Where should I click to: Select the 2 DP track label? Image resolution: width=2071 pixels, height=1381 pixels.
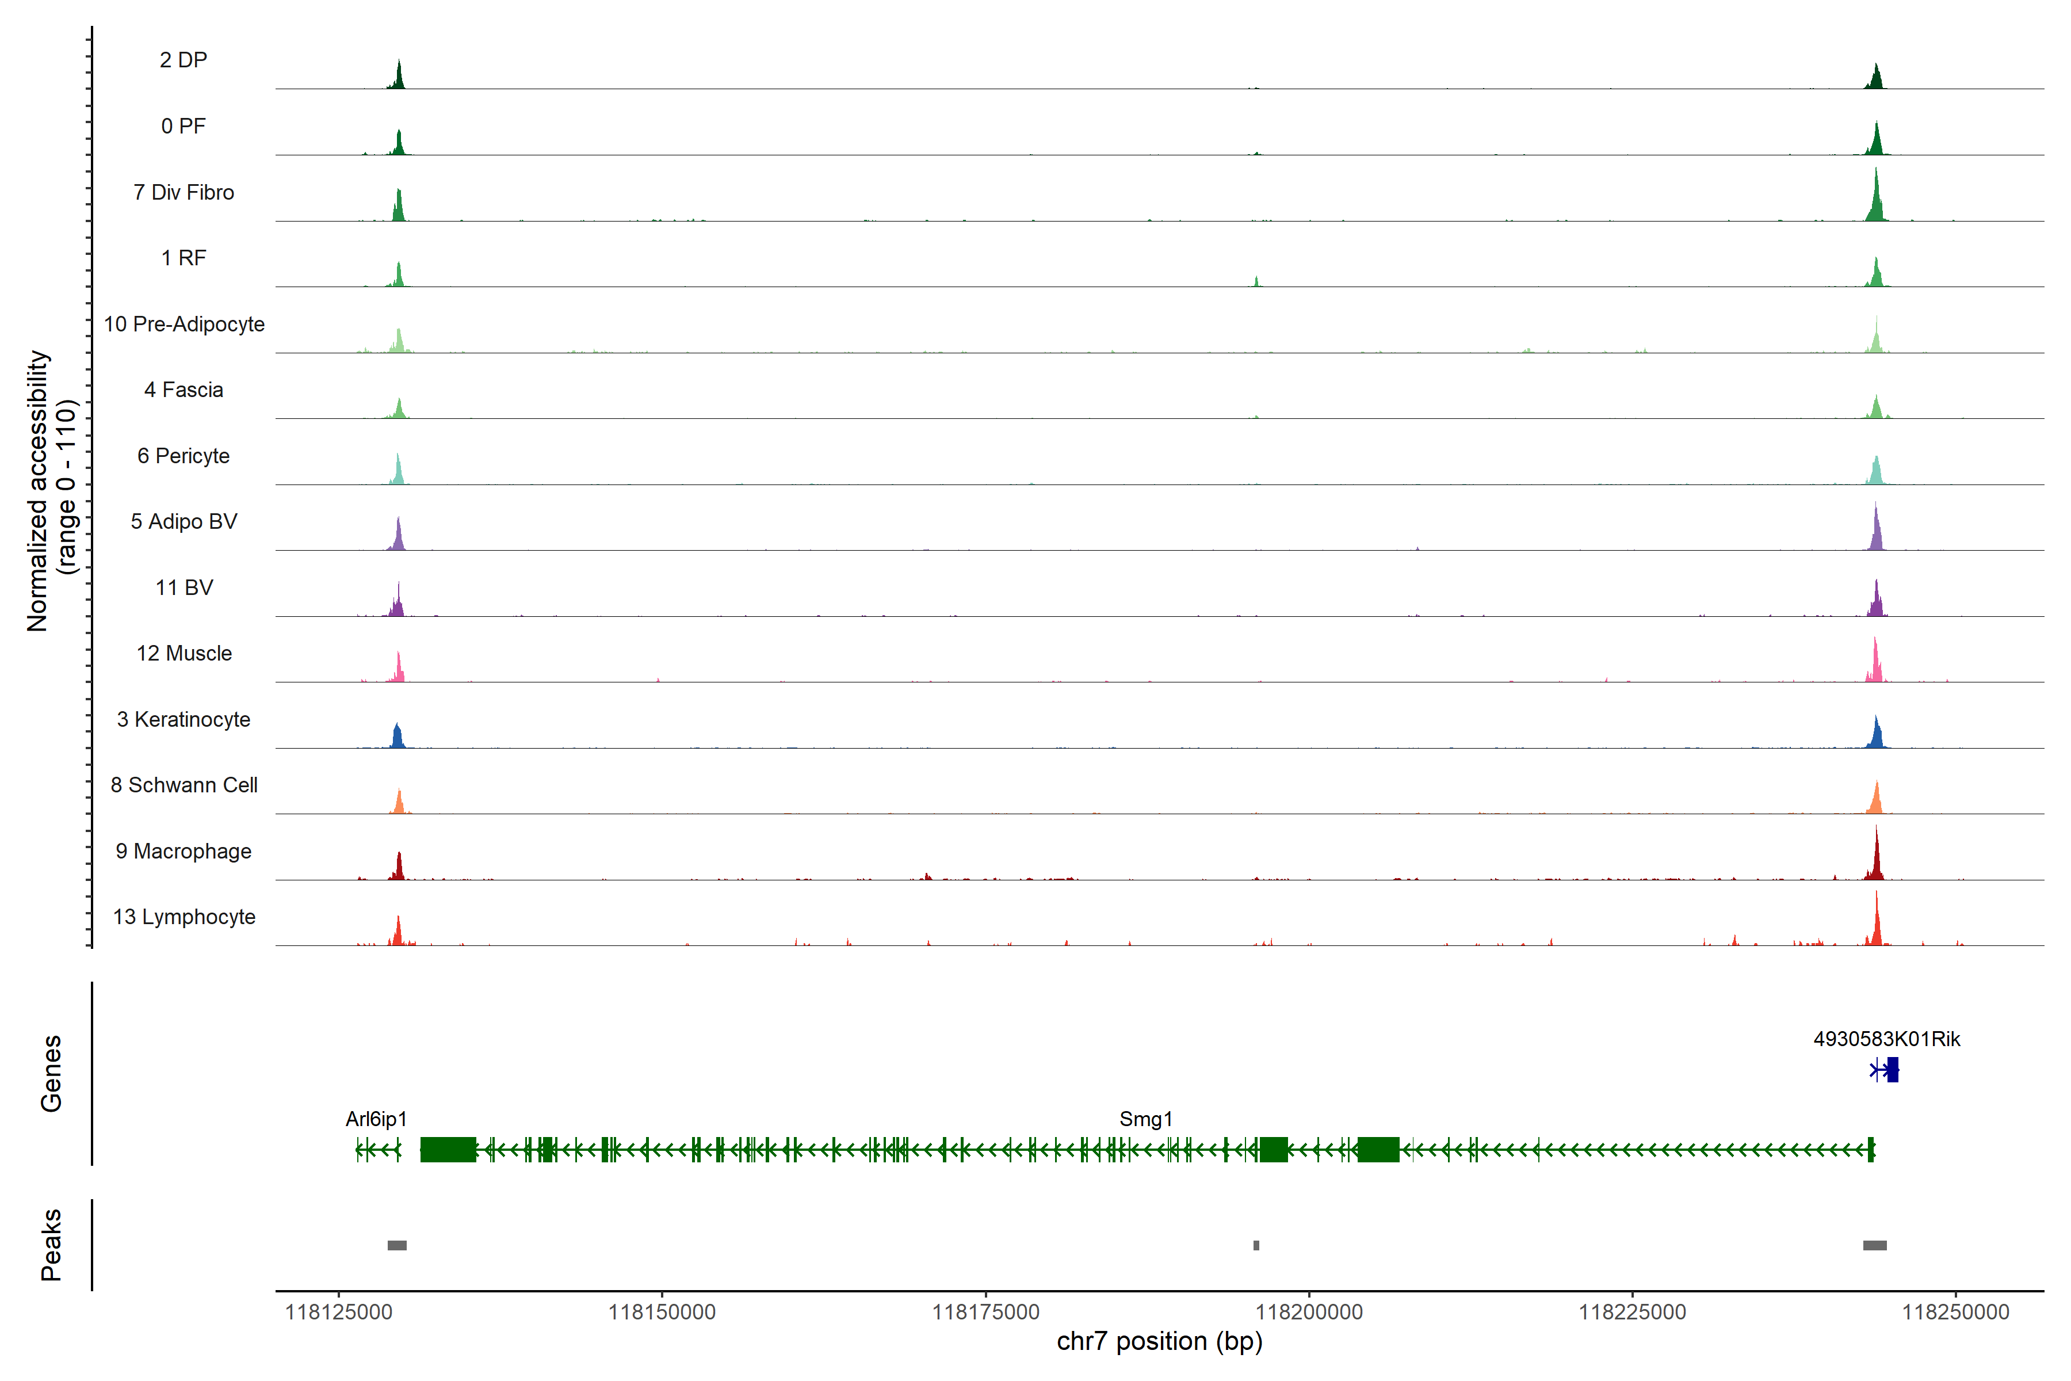(x=183, y=60)
